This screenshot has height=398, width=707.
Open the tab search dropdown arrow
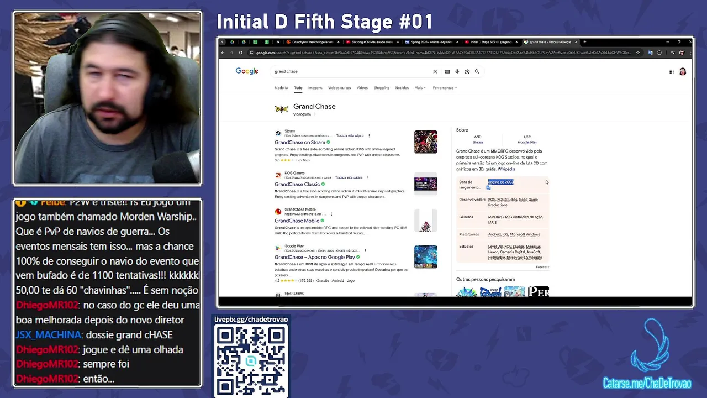[x=223, y=42]
